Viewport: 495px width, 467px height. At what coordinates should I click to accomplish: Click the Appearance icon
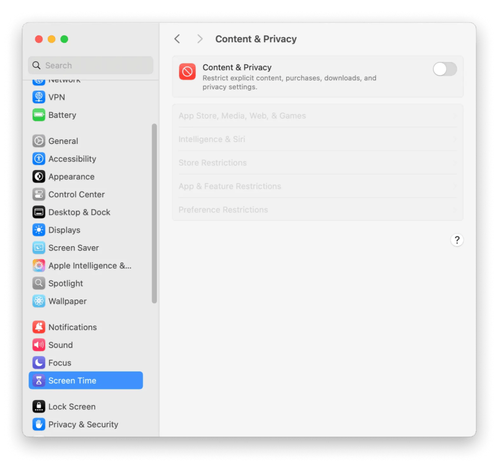38,177
